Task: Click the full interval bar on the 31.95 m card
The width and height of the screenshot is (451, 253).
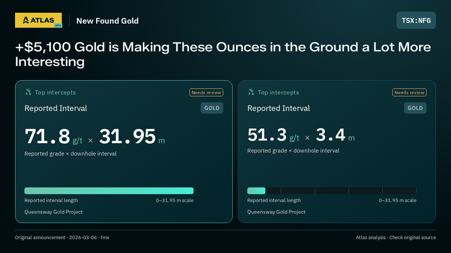Action: (109, 191)
